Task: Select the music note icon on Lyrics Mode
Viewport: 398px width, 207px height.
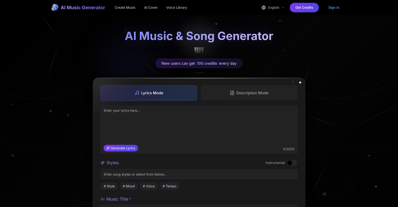Action: point(137,93)
